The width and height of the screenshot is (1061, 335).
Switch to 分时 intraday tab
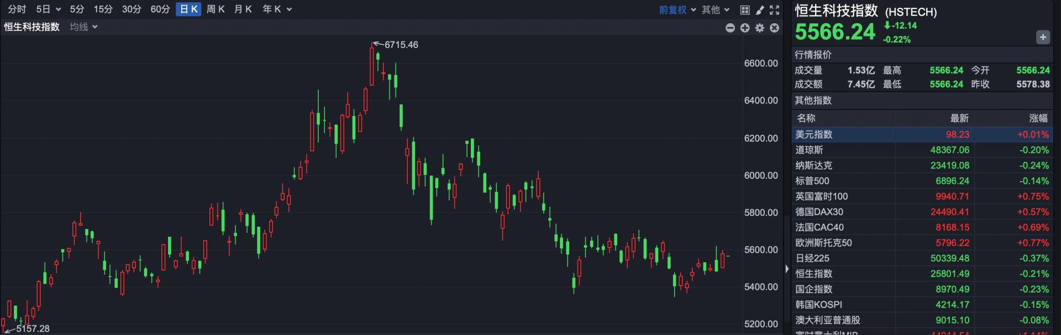pos(17,9)
